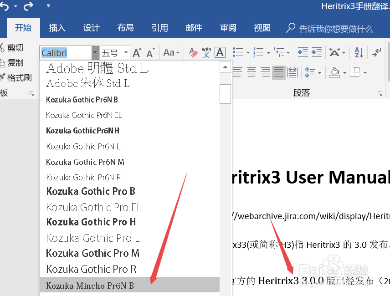Click the Line Spacing icon
390x296 pixels.
point(310,72)
